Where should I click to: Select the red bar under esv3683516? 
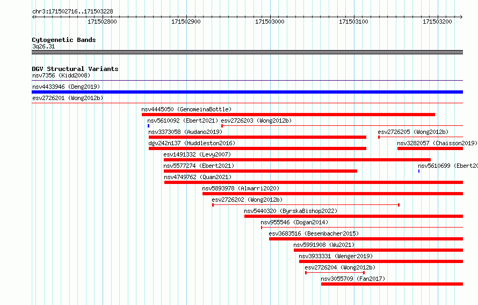click(x=366, y=239)
